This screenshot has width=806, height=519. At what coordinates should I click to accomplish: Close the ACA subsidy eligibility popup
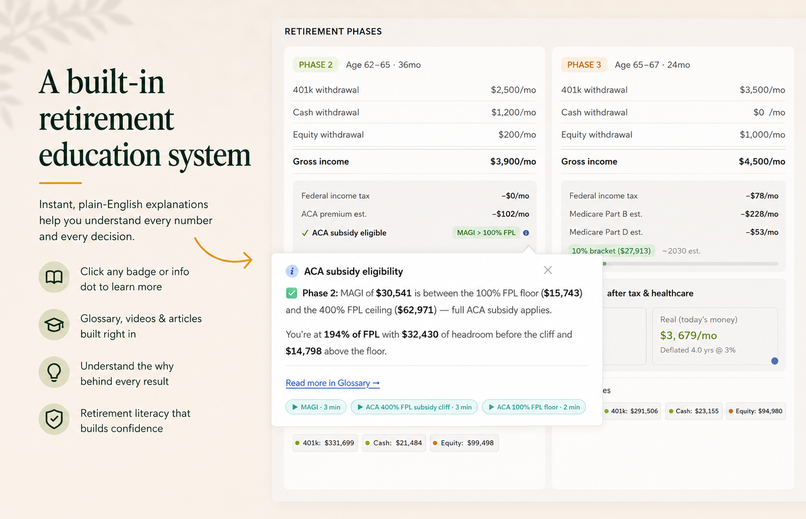[548, 270]
